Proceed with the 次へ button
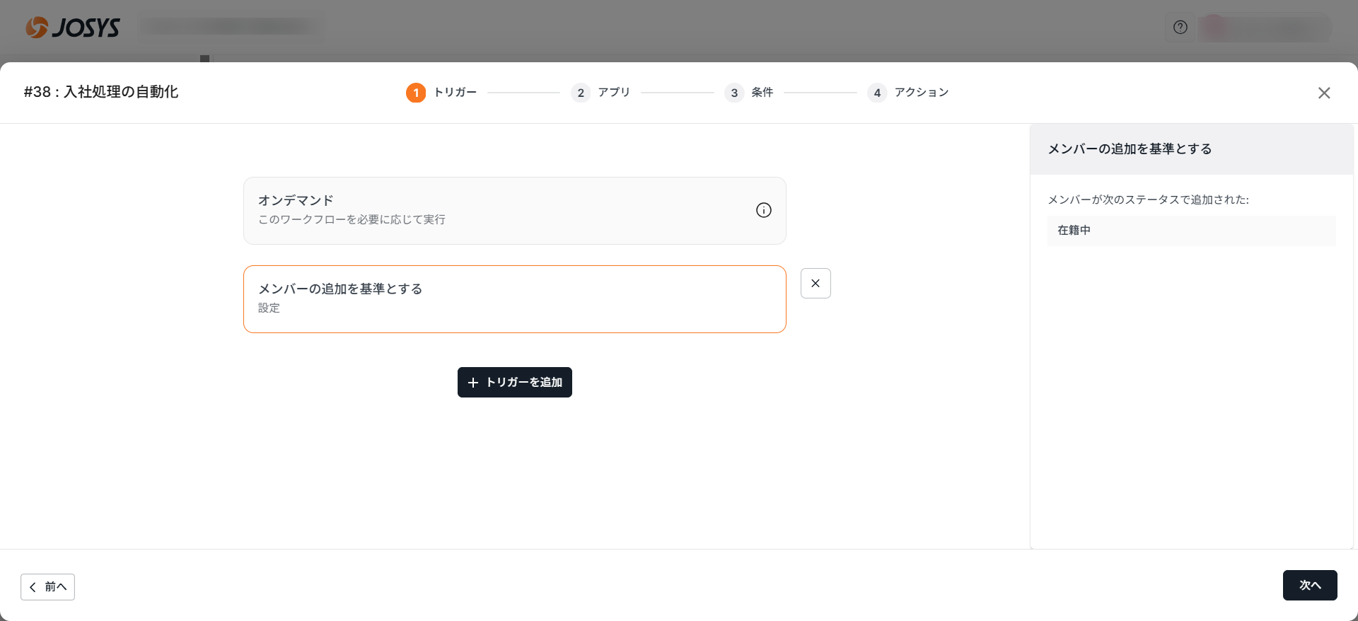Image resolution: width=1358 pixels, height=621 pixels. point(1309,585)
